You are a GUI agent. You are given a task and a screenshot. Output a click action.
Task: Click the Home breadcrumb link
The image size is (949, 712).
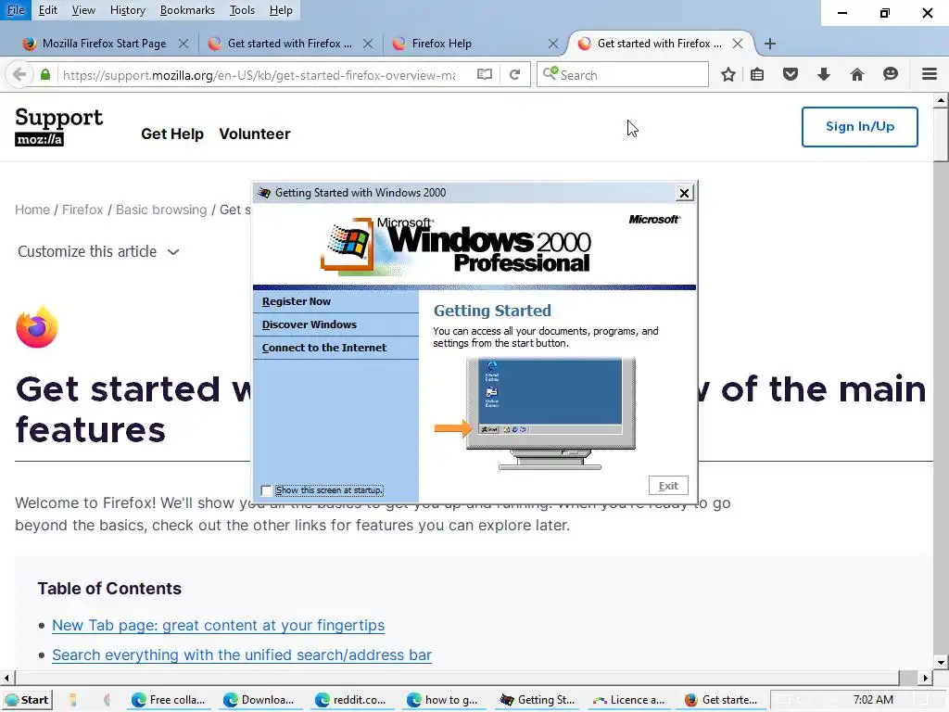pyautogui.click(x=32, y=210)
